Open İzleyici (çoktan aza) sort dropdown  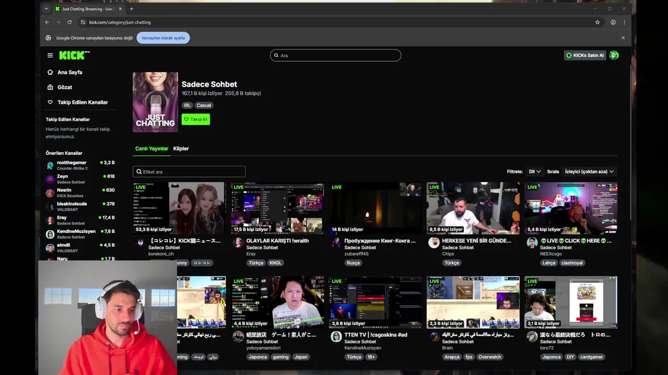click(589, 171)
